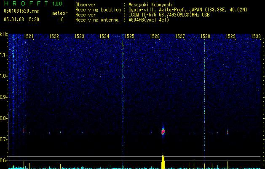Image resolution: width=265 pixels, height=169 pixels.
Task: Click the 0.8 kHz frequency label
Action: click(x=3, y=118)
